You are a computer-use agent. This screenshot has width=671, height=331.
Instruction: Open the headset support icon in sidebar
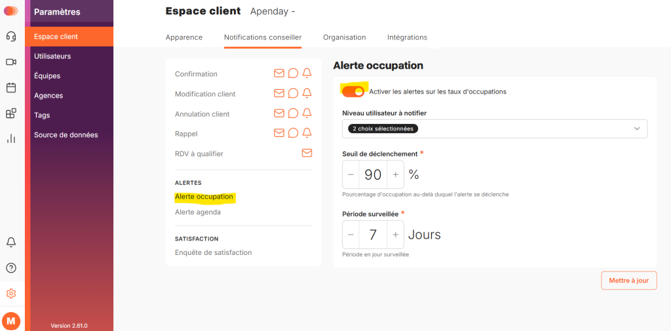click(11, 37)
